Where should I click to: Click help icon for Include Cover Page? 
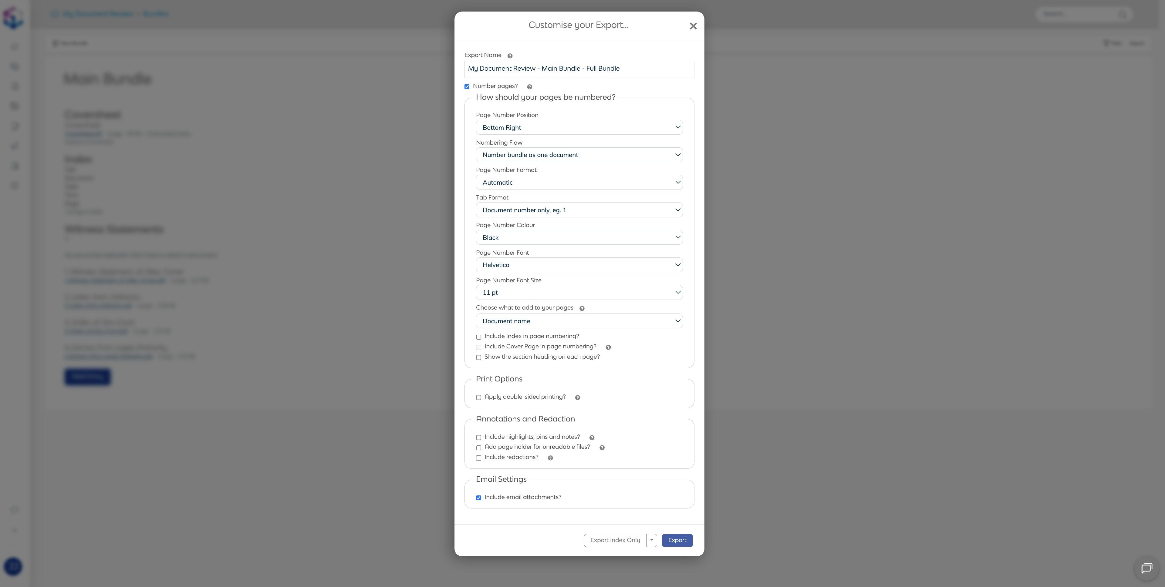coord(608,347)
